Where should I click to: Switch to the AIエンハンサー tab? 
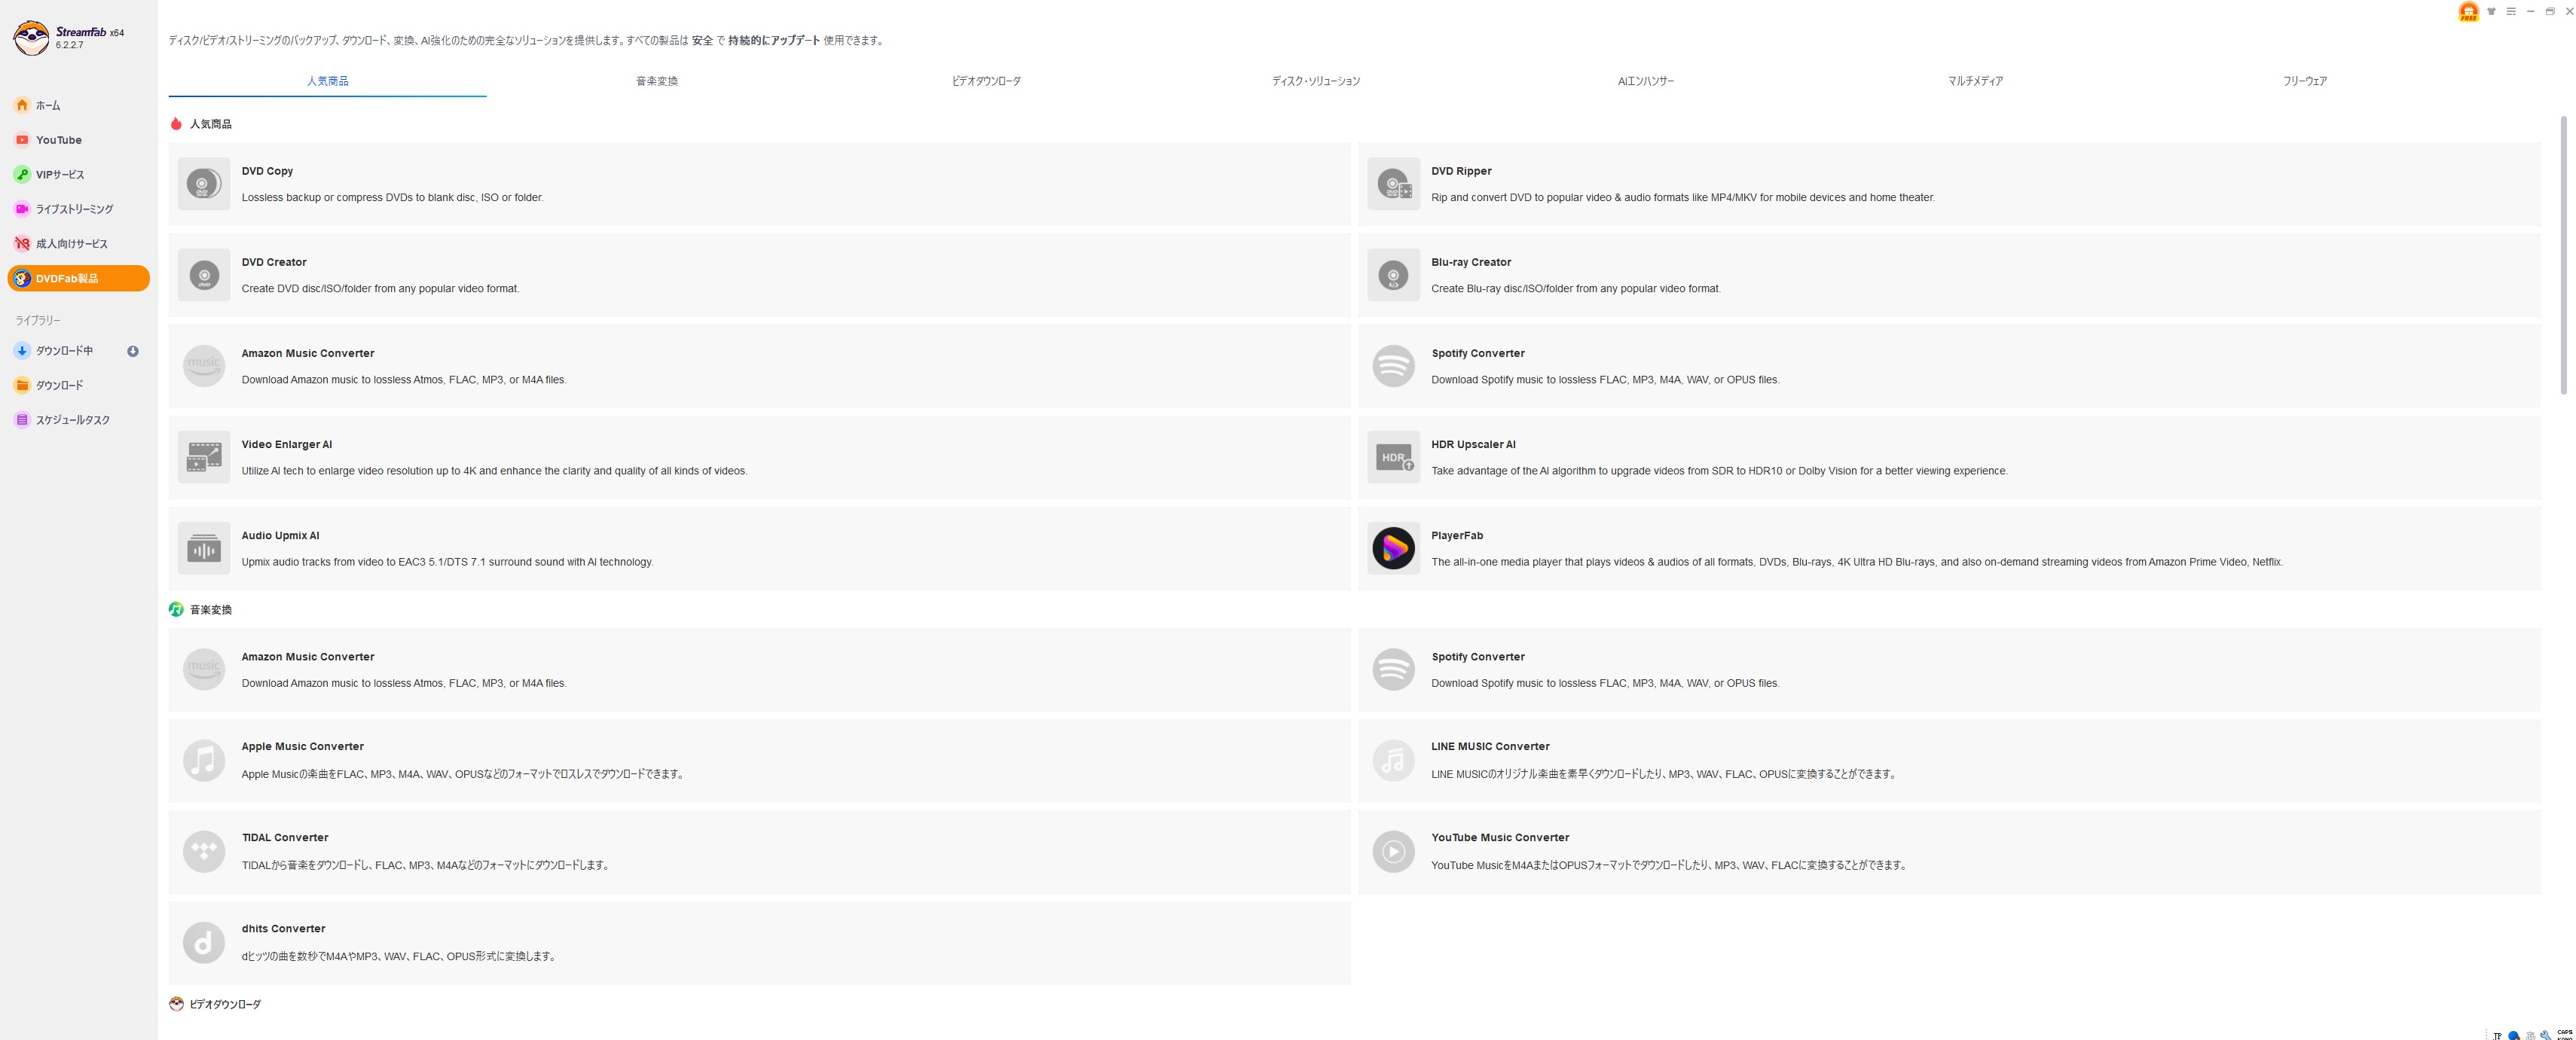click(1645, 81)
